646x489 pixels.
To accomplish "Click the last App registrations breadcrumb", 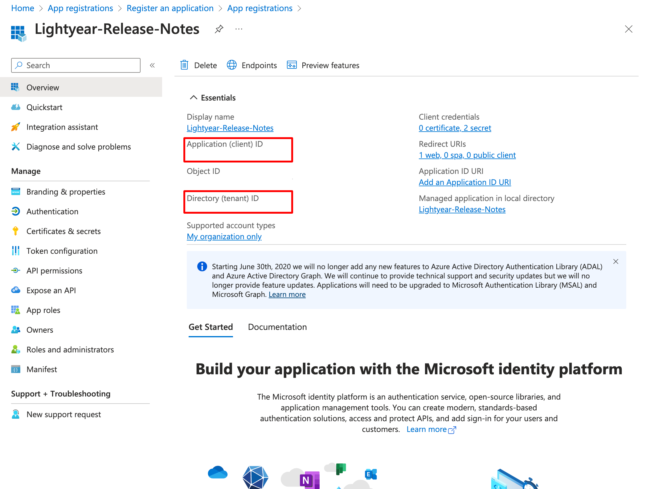I will coord(260,8).
